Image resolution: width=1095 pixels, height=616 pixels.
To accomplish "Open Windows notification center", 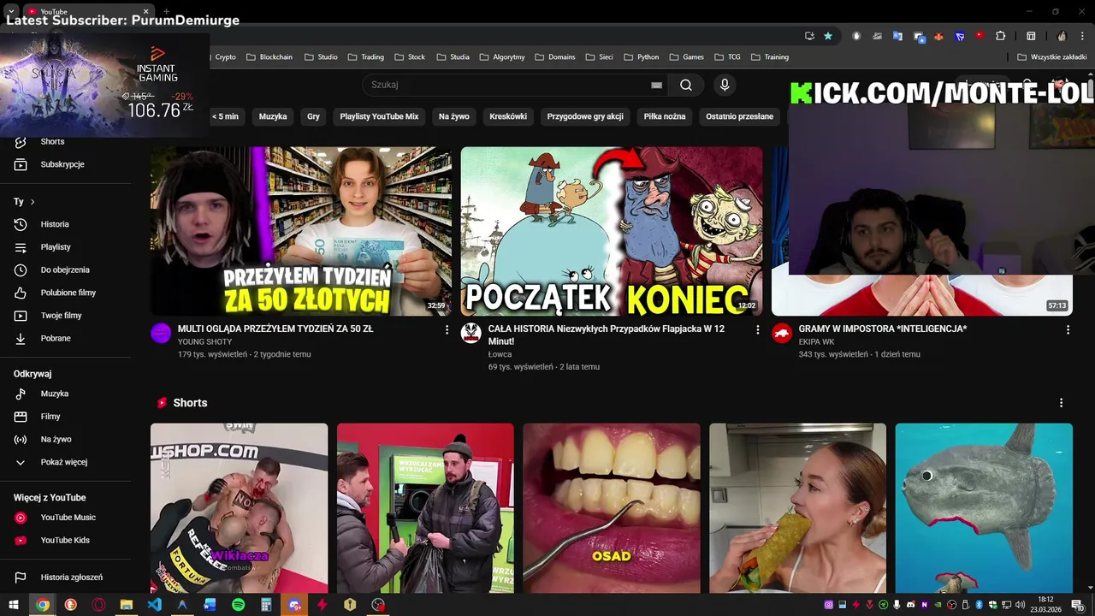I will coord(1077,605).
